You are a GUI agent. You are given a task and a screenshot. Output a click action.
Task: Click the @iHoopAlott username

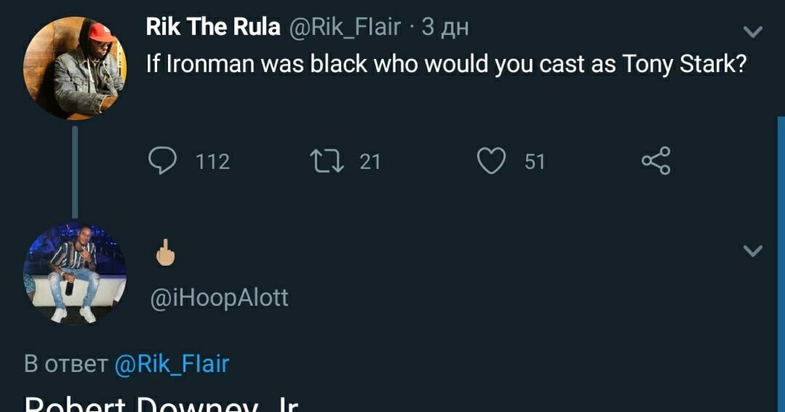pyautogui.click(x=219, y=298)
